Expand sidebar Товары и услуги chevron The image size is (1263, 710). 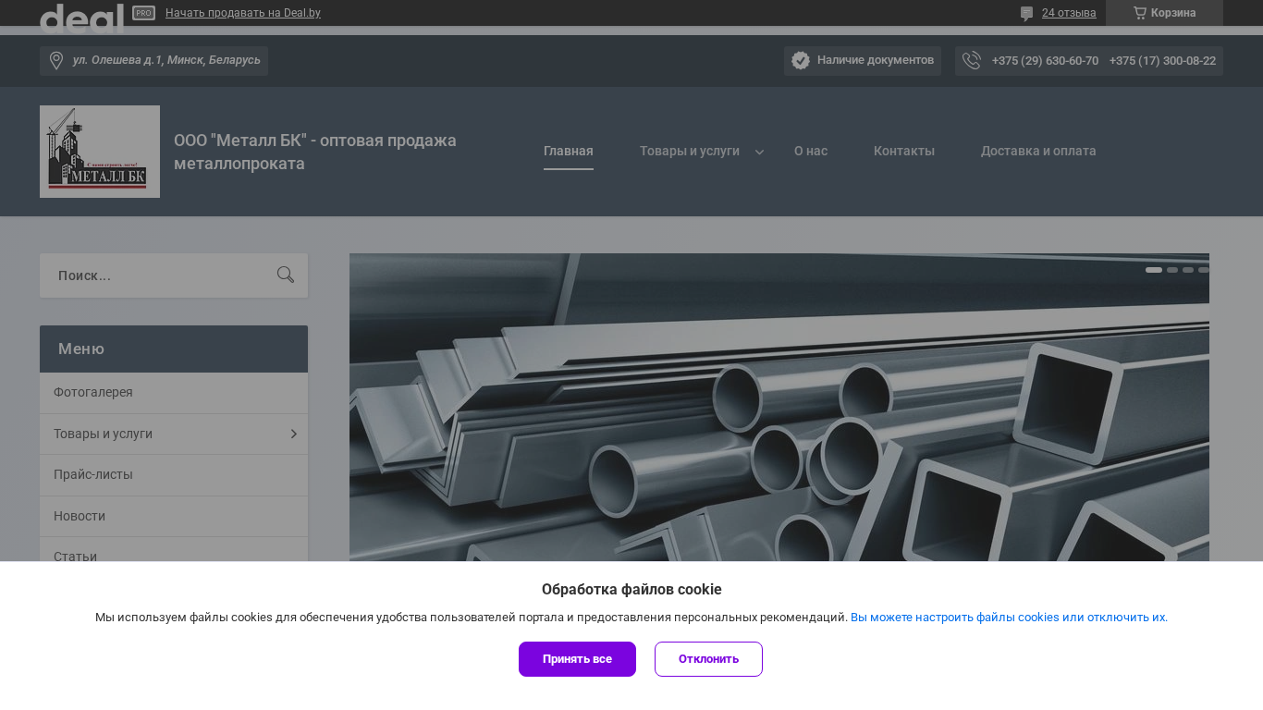point(293,434)
